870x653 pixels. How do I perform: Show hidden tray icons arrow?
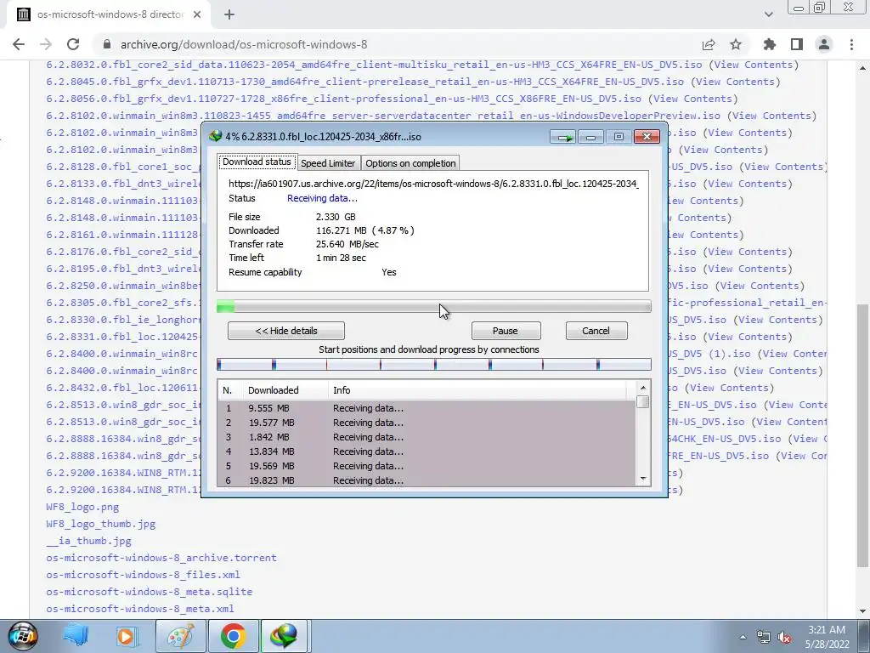(x=743, y=637)
